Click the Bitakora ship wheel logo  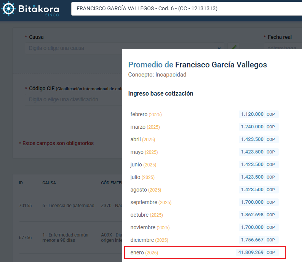point(10,8)
